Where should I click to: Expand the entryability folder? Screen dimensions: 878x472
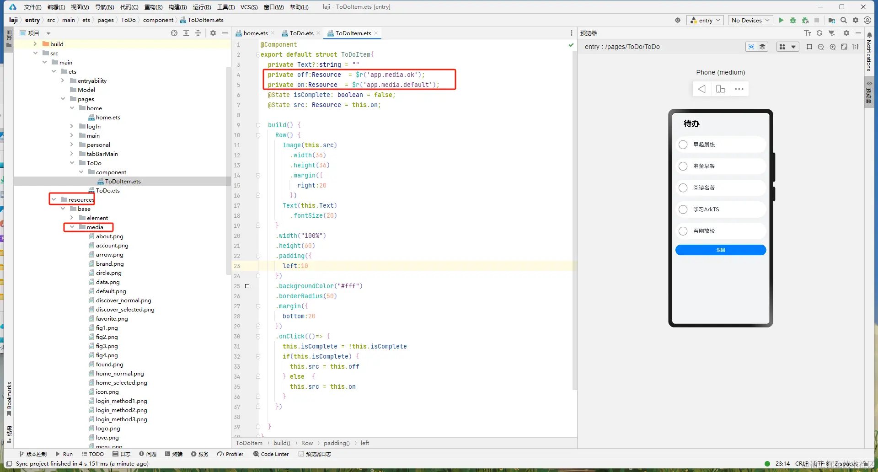(63, 80)
